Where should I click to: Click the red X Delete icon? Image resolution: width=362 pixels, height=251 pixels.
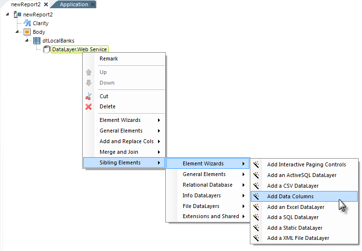tap(88, 107)
